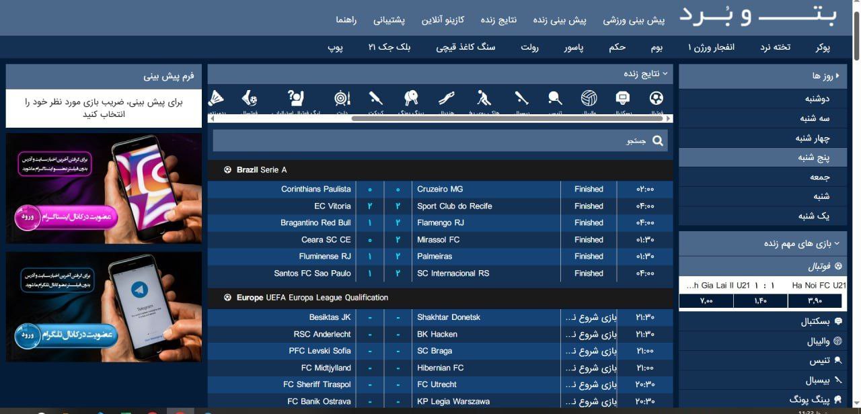This screenshot has height=414, width=861.
Task: Click the Besiktas JK team name
Action: point(330,317)
